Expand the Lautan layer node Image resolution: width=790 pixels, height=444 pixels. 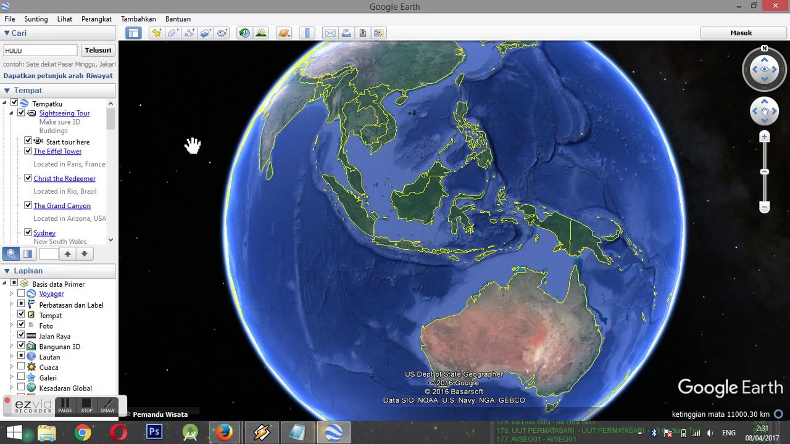(11, 356)
